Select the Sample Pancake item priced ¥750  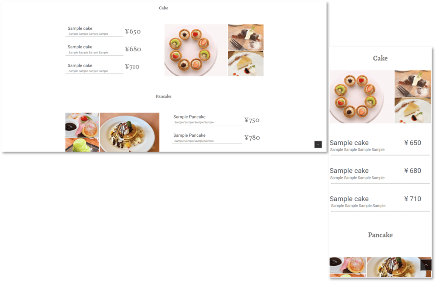216,119
